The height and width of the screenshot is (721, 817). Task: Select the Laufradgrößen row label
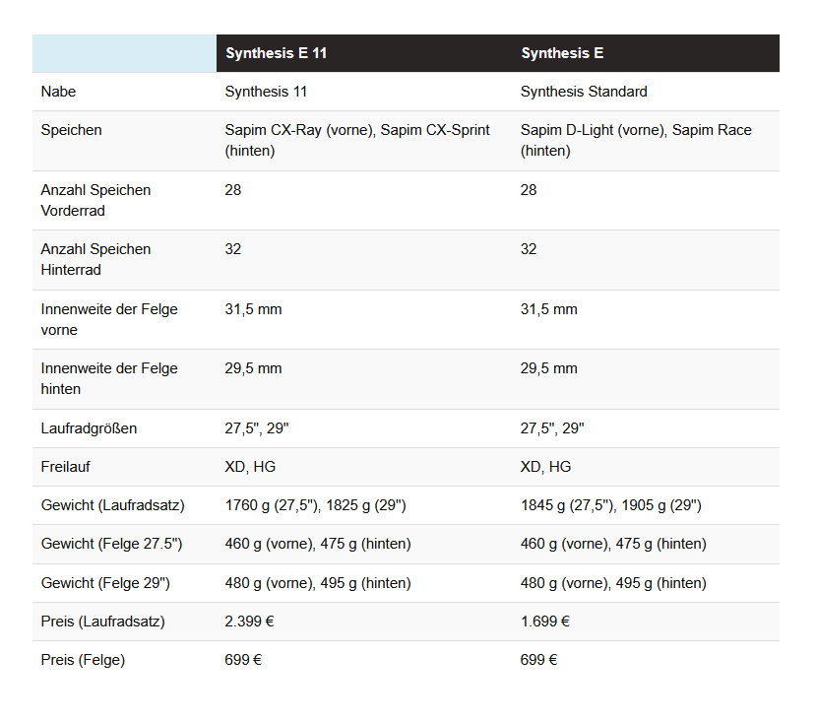89,428
